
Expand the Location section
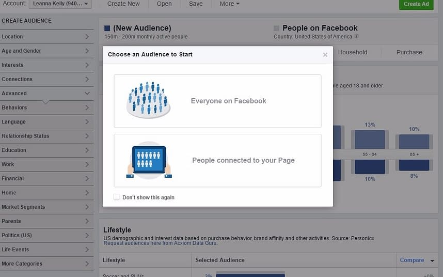click(46, 37)
